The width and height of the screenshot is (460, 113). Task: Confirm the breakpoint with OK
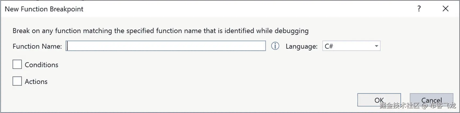point(379,100)
